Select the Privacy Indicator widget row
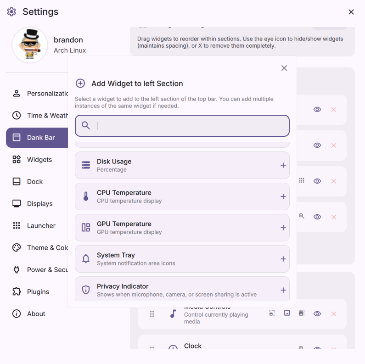 [182, 289]
